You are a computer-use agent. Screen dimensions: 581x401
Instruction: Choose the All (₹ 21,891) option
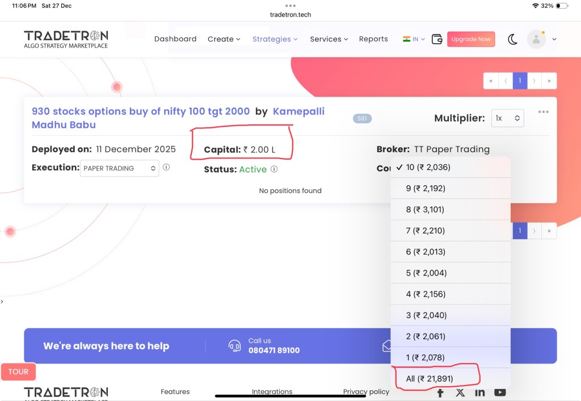tap(430, 379)
